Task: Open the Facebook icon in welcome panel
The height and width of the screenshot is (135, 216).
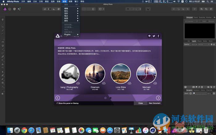Action: coord(158,36)
